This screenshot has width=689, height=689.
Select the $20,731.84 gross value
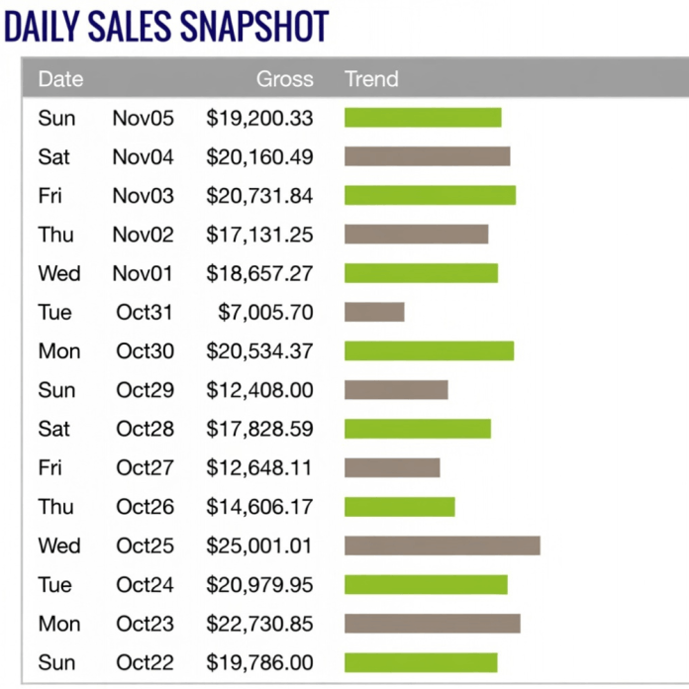[259, 196]
